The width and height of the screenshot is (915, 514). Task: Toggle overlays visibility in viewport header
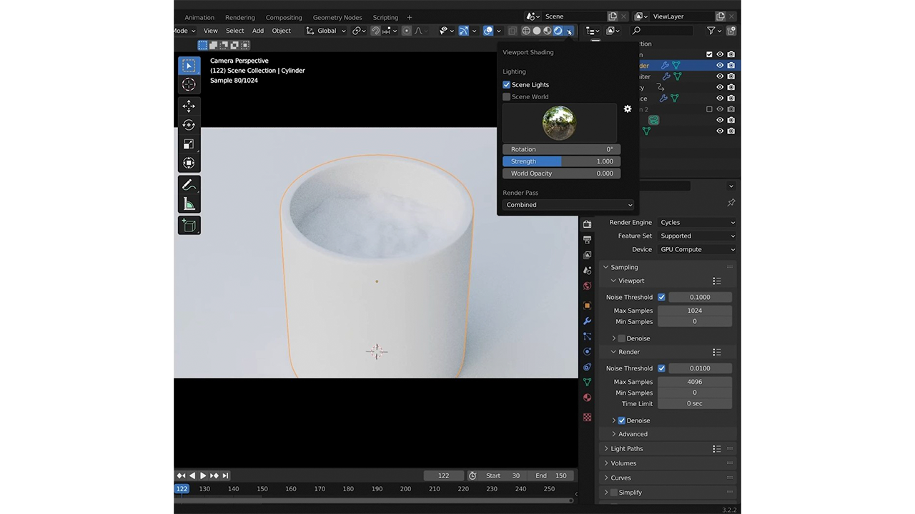[488, 31]
